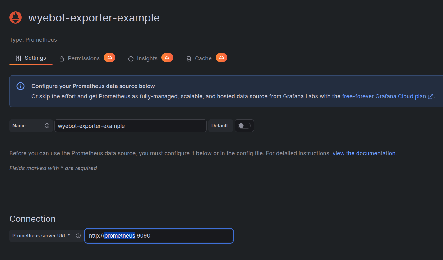
Task: Click the info icon beside Name label
Action: pos(47,126)
